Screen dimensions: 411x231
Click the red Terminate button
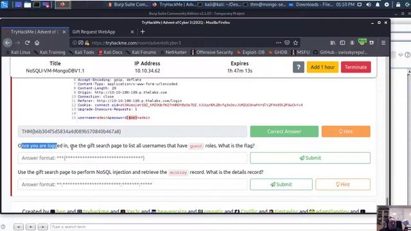356,67
